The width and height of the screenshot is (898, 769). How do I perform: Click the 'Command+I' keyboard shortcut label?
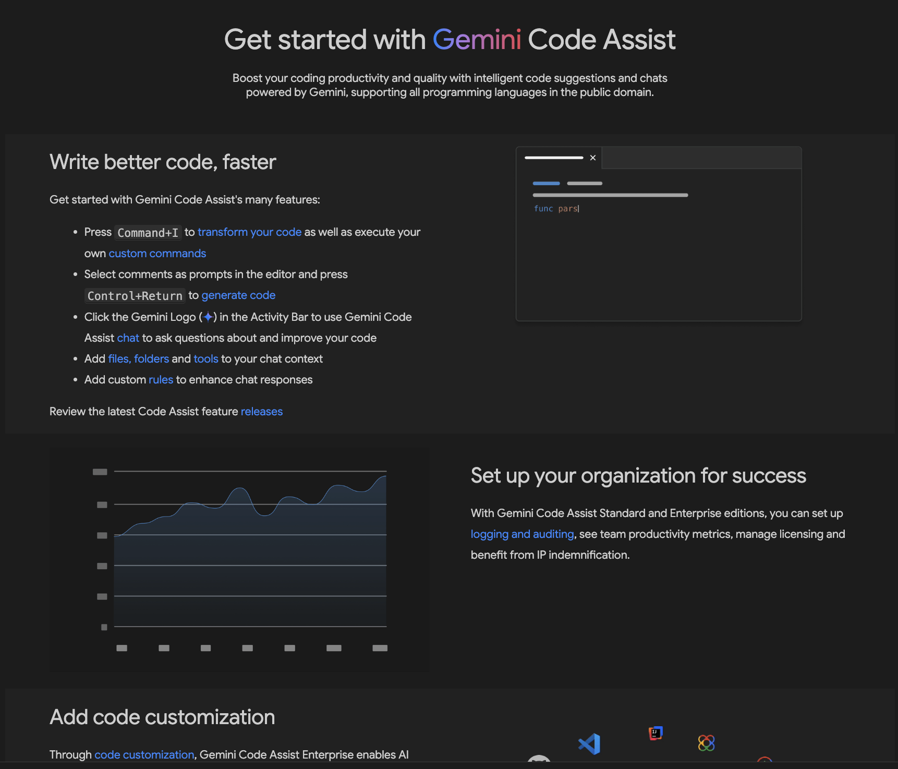[x=148, y=233]
